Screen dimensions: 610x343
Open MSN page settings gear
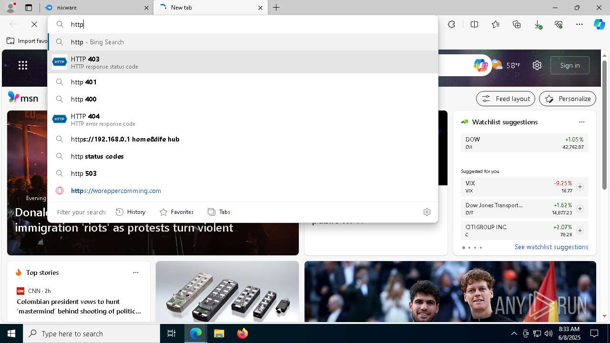[537, 65]
